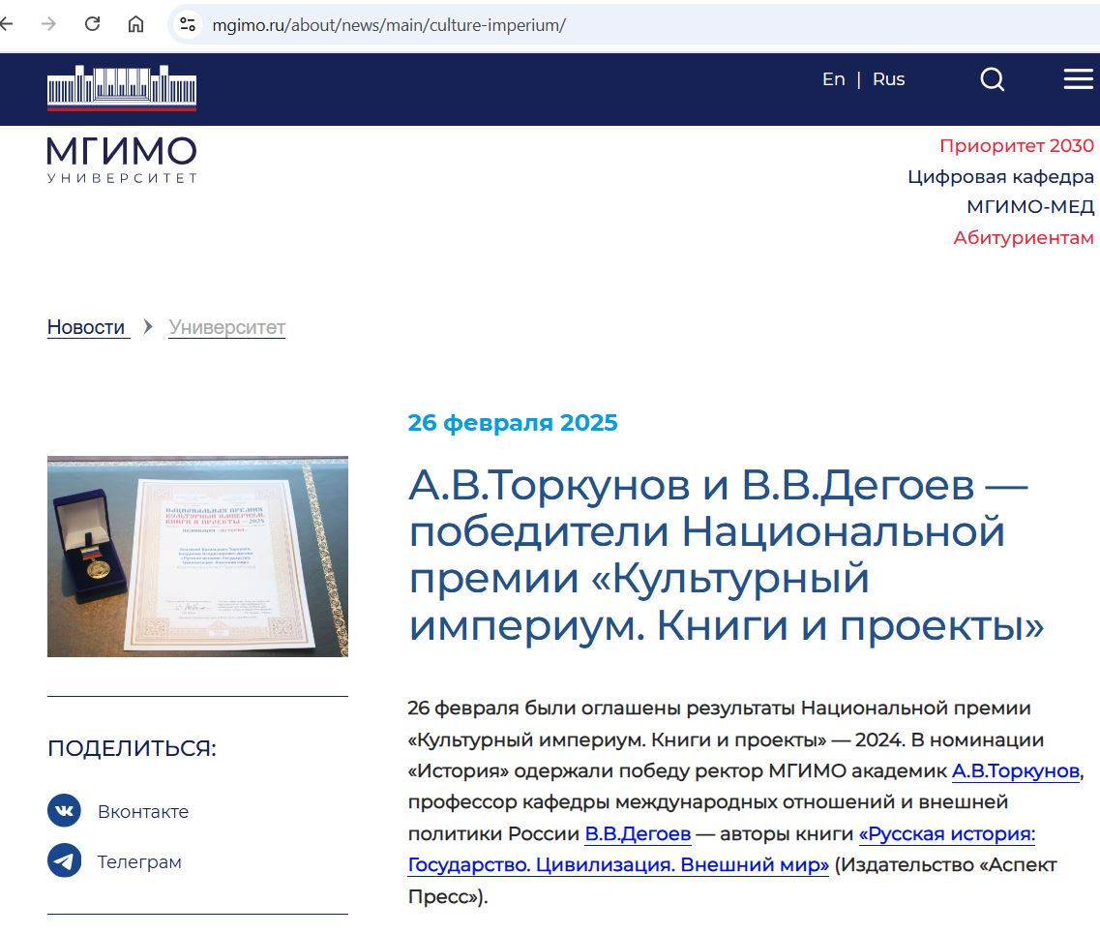
Task: Open the award certificate photo thumbnail
Action: (x=197, y=557)
